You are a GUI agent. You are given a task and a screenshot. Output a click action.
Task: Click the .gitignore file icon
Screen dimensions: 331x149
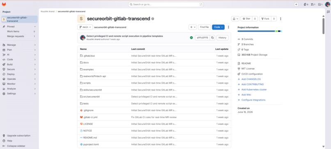81,110
